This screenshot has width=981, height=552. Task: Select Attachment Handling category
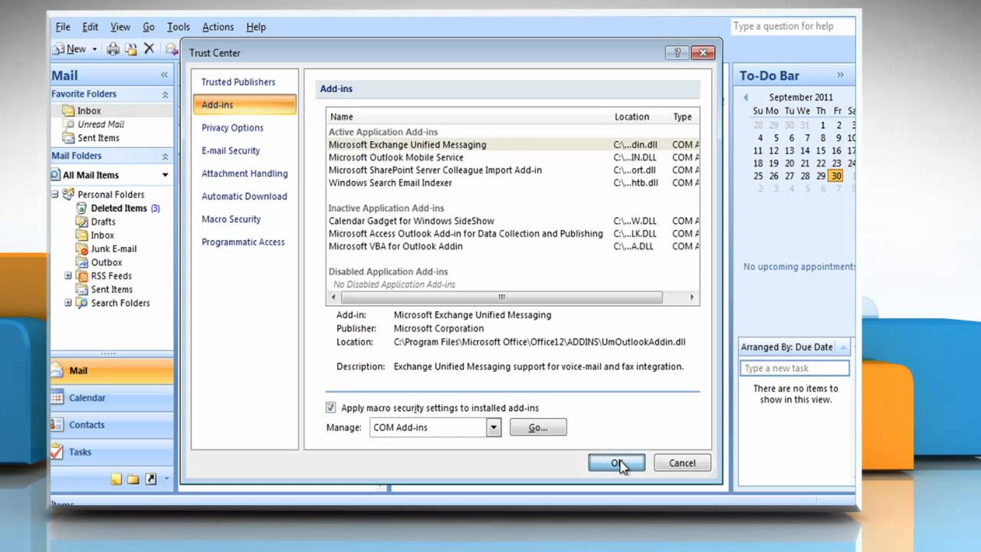(x=244, y=174)
